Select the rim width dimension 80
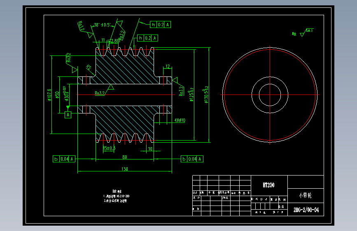This screenshot has height=231, width=357. click(125, 157)
